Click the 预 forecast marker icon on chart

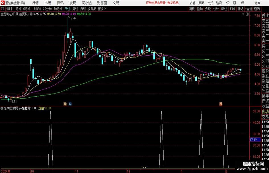[x=221, y=104]
